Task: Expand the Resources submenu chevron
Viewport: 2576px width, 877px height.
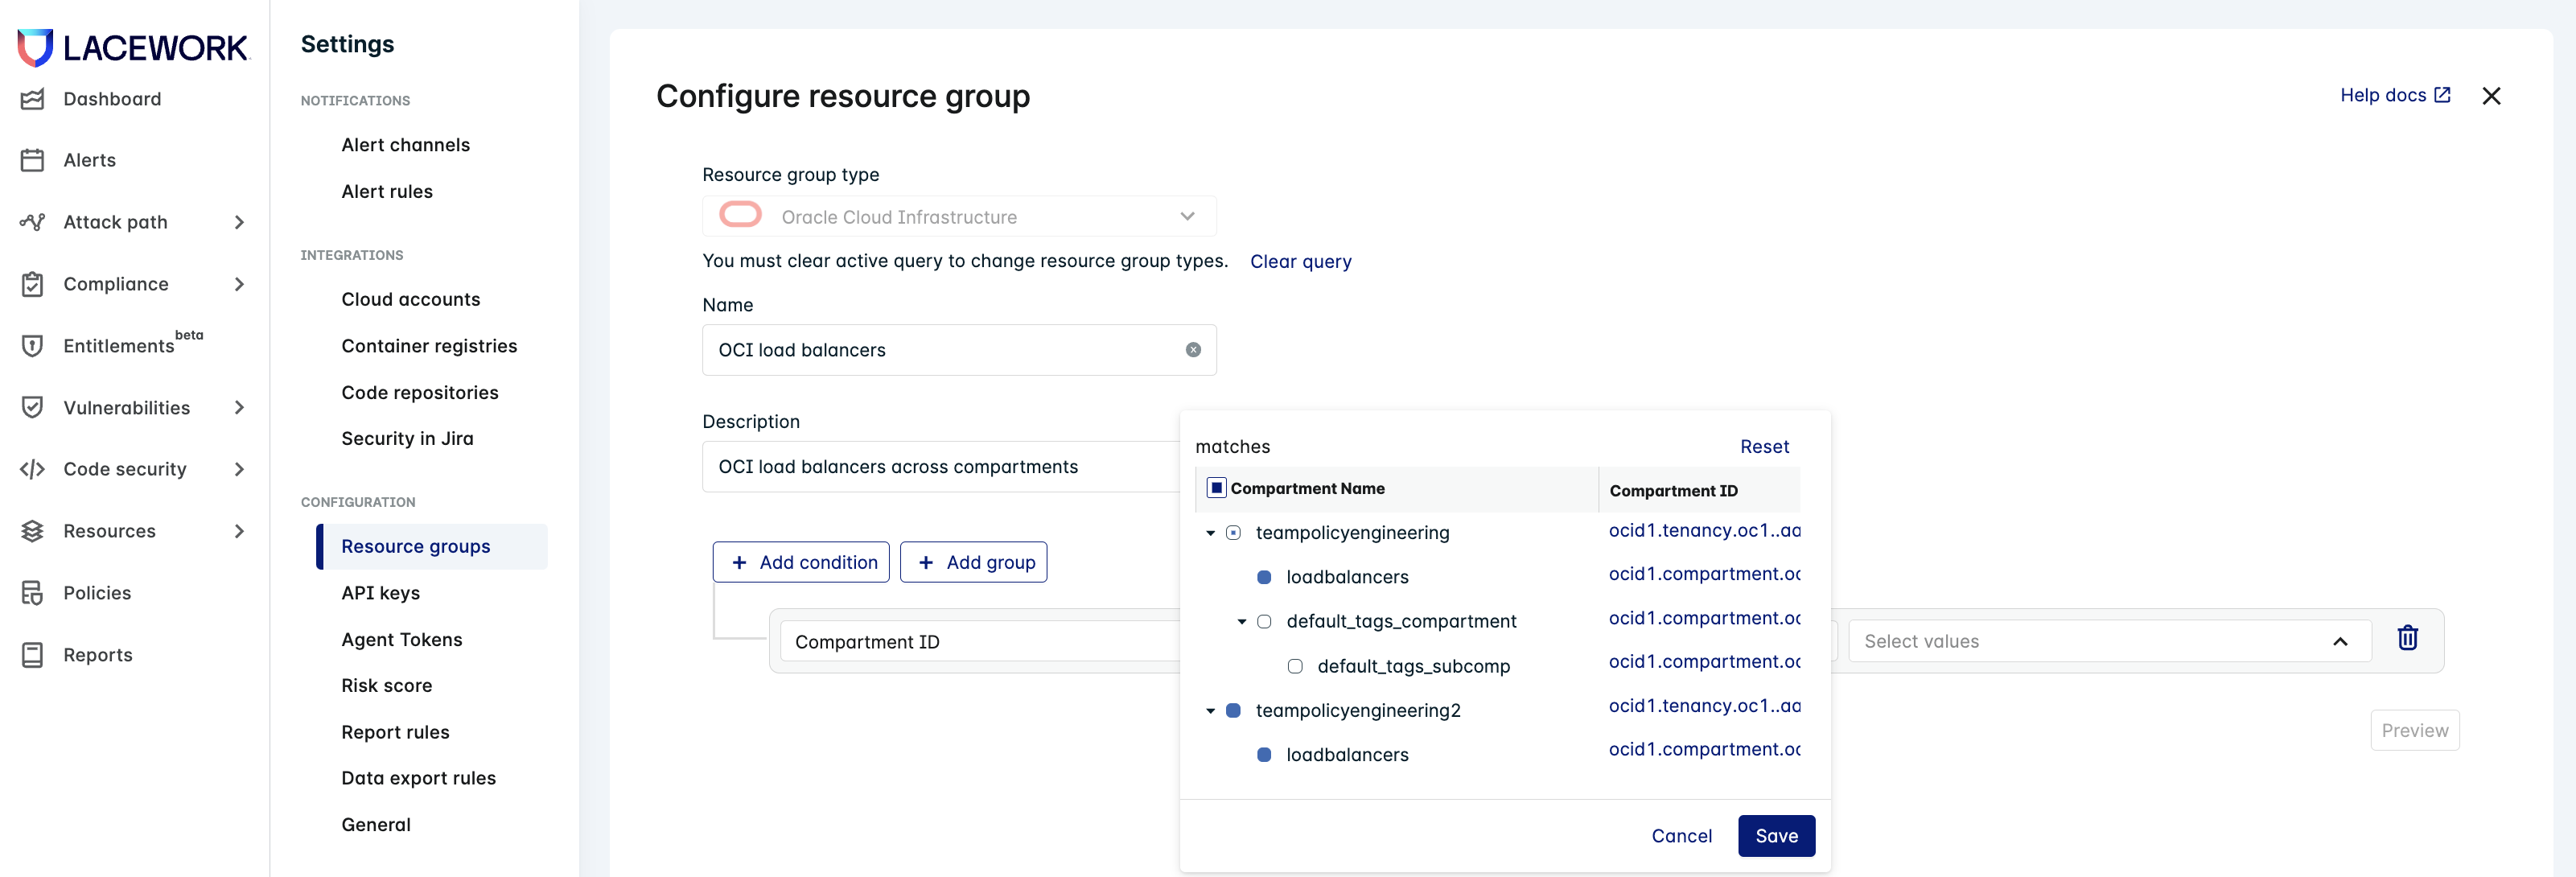Action: [x=239, y=531]
